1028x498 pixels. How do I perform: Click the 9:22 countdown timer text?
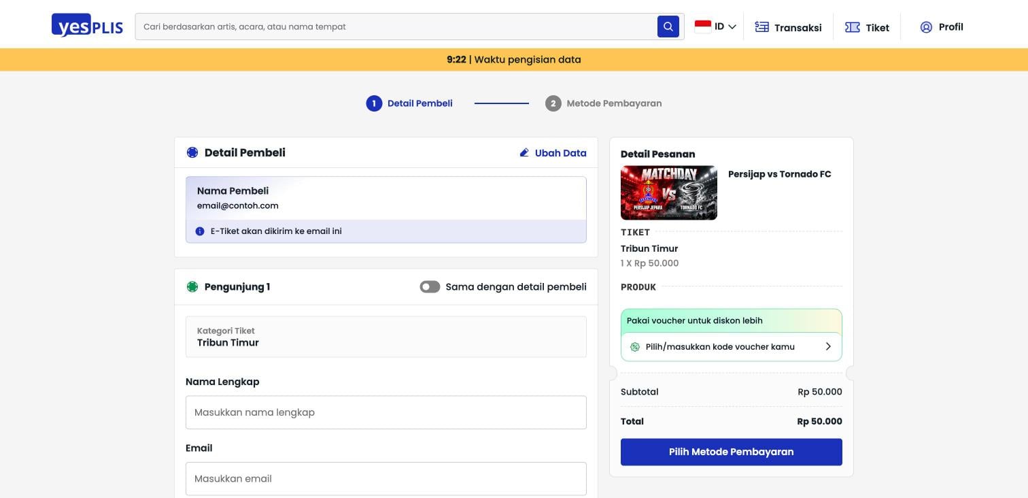456,59
